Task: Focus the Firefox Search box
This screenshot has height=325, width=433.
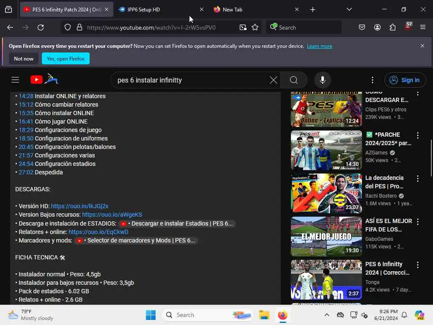Action: (304, 28)
